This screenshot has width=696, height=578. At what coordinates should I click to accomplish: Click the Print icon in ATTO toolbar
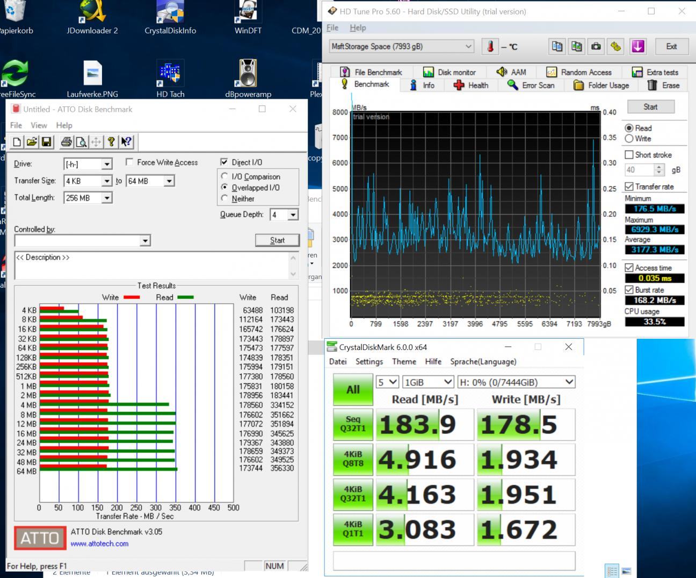click(x=66, y=142)
